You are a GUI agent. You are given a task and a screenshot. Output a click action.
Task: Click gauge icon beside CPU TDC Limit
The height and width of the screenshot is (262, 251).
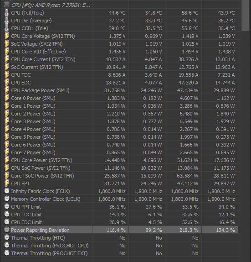tap(7, 214)
